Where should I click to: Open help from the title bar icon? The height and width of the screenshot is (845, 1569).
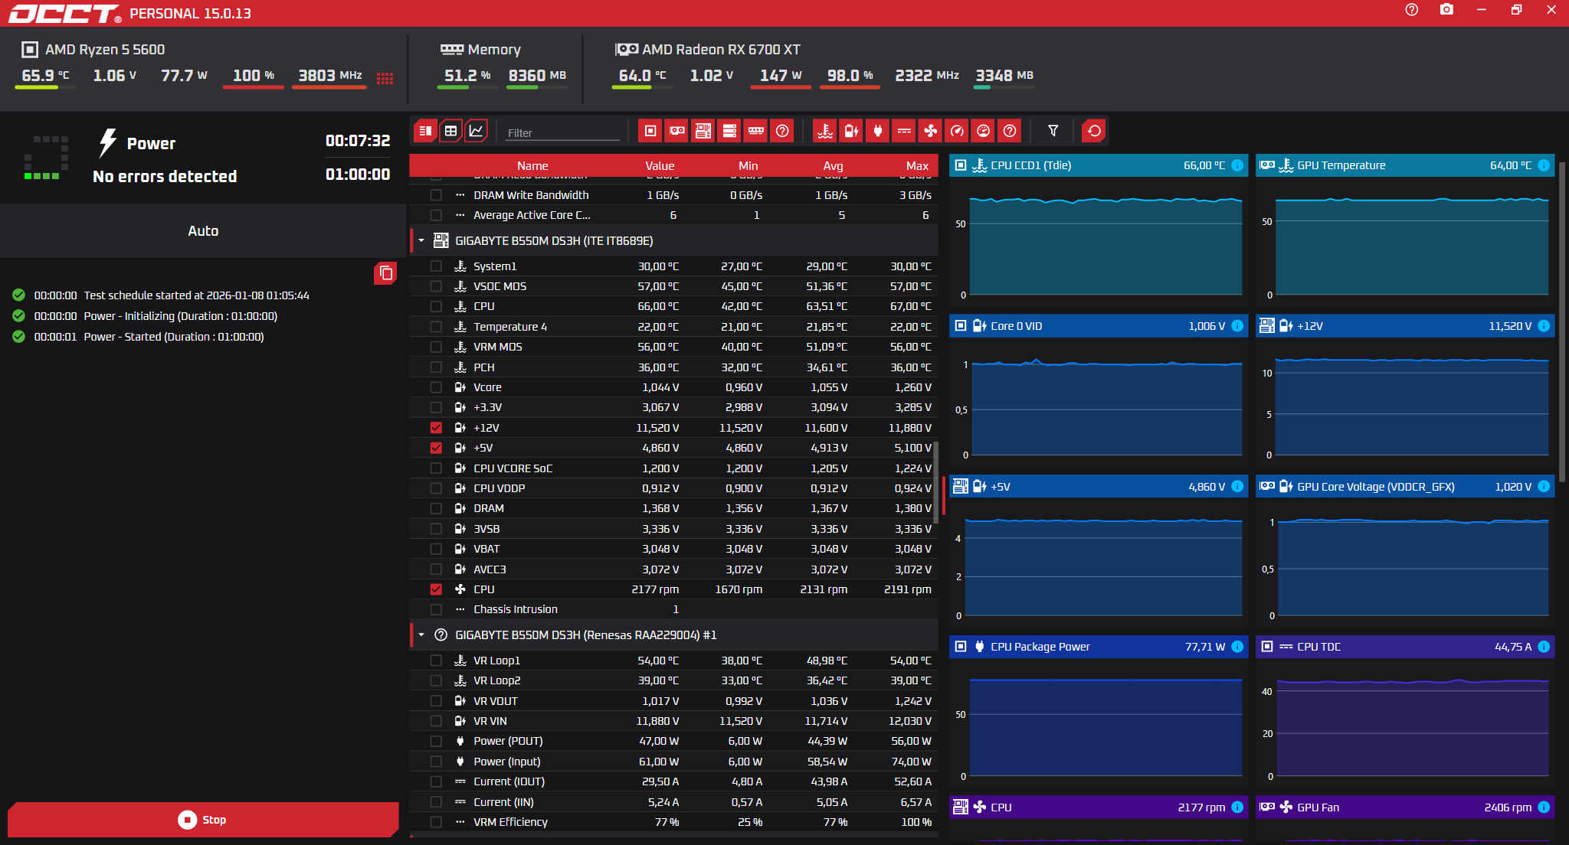1412,10
